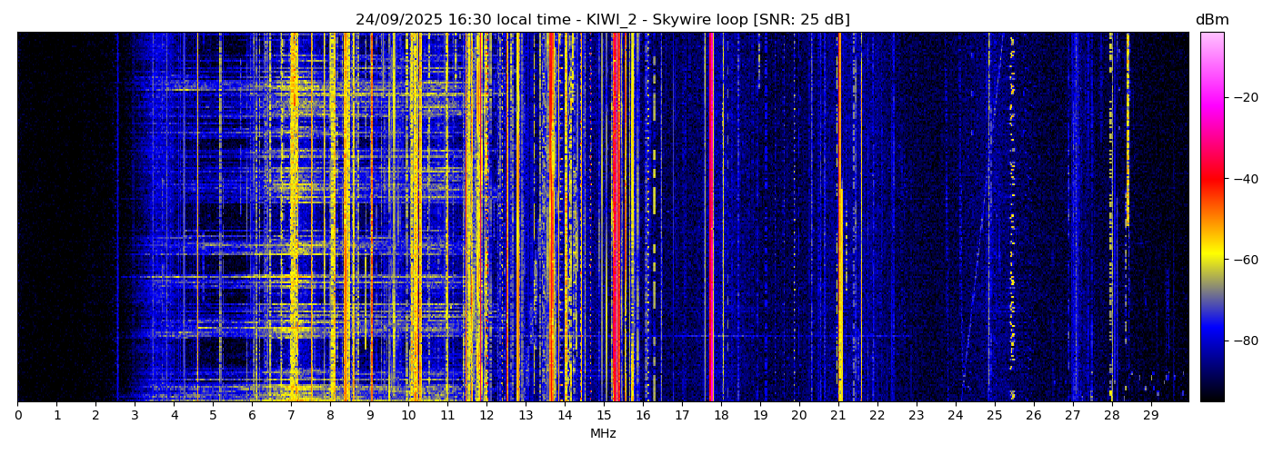
Task: Click the 0 tick on the frequency axis
Action: [x=17, y=415]
